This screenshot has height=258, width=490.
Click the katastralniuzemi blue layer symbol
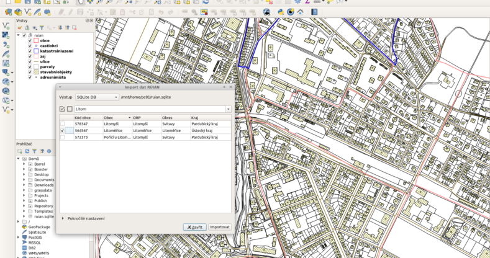[x=37, y=51]
